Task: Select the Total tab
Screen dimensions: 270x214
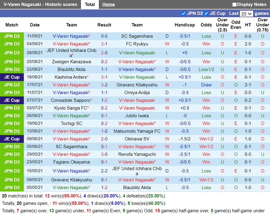Action: click(90, 4)
